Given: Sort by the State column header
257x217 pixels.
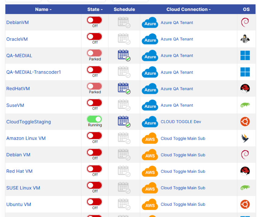Looking at the screenshot, I should pyautogui.click(x=95, y=9).
